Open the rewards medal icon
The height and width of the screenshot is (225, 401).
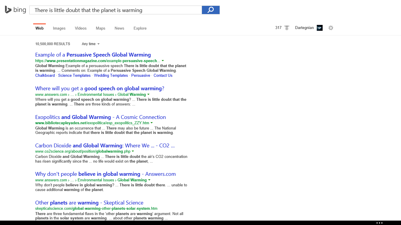click(x=287, y=28)
